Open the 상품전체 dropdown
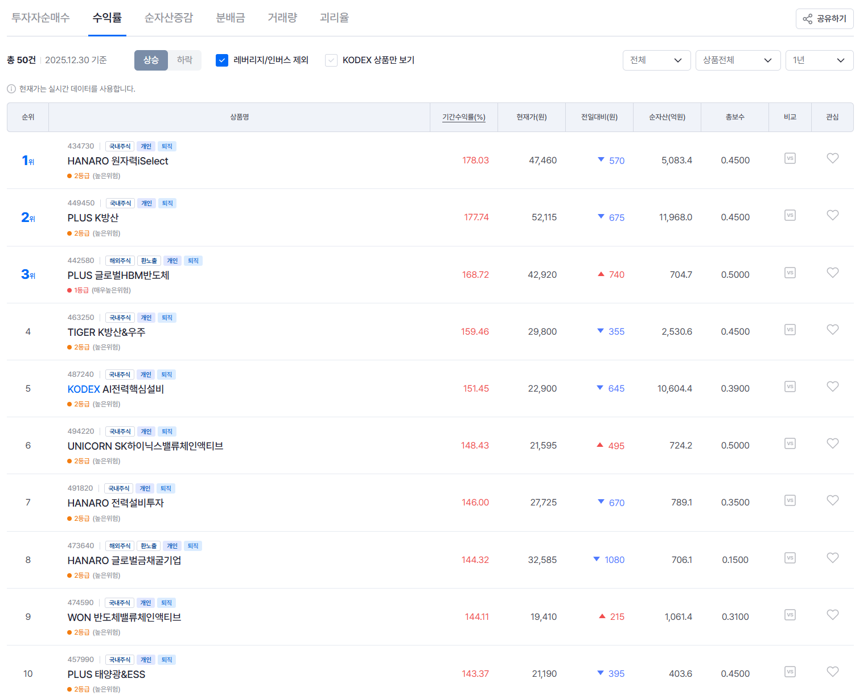Image resolution: width=855 pixels, height=699 pixels. click(738, 60)
